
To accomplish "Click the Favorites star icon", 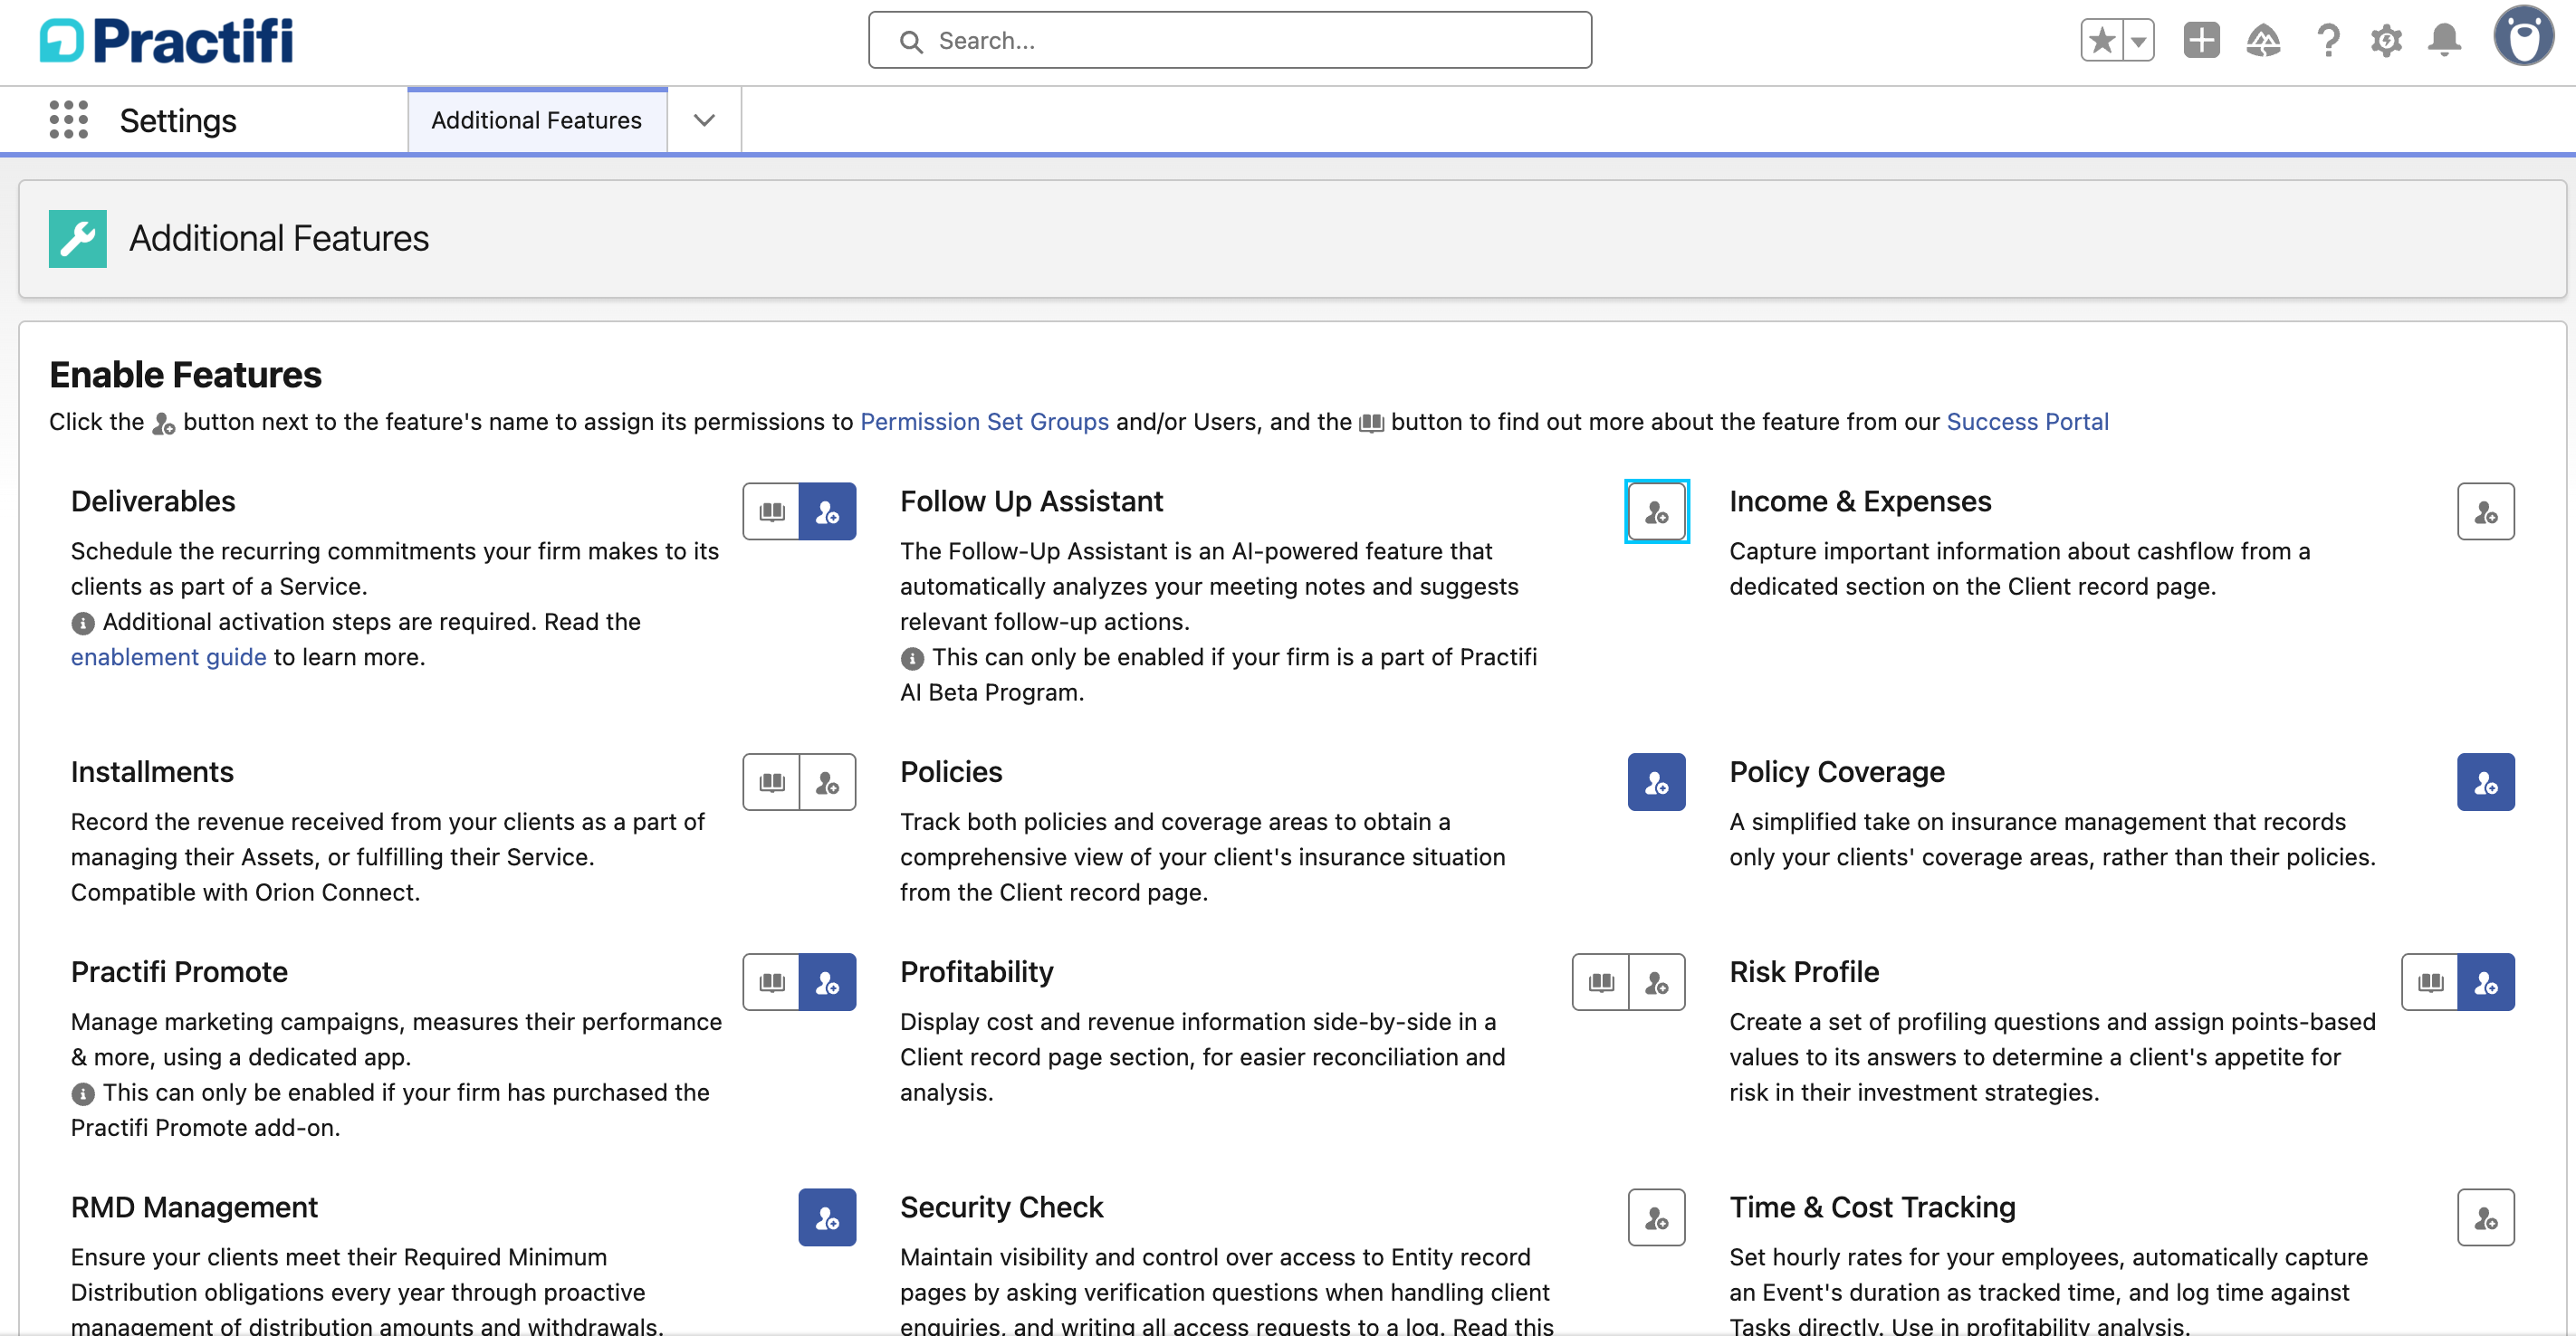I will tap(2101, 41).
